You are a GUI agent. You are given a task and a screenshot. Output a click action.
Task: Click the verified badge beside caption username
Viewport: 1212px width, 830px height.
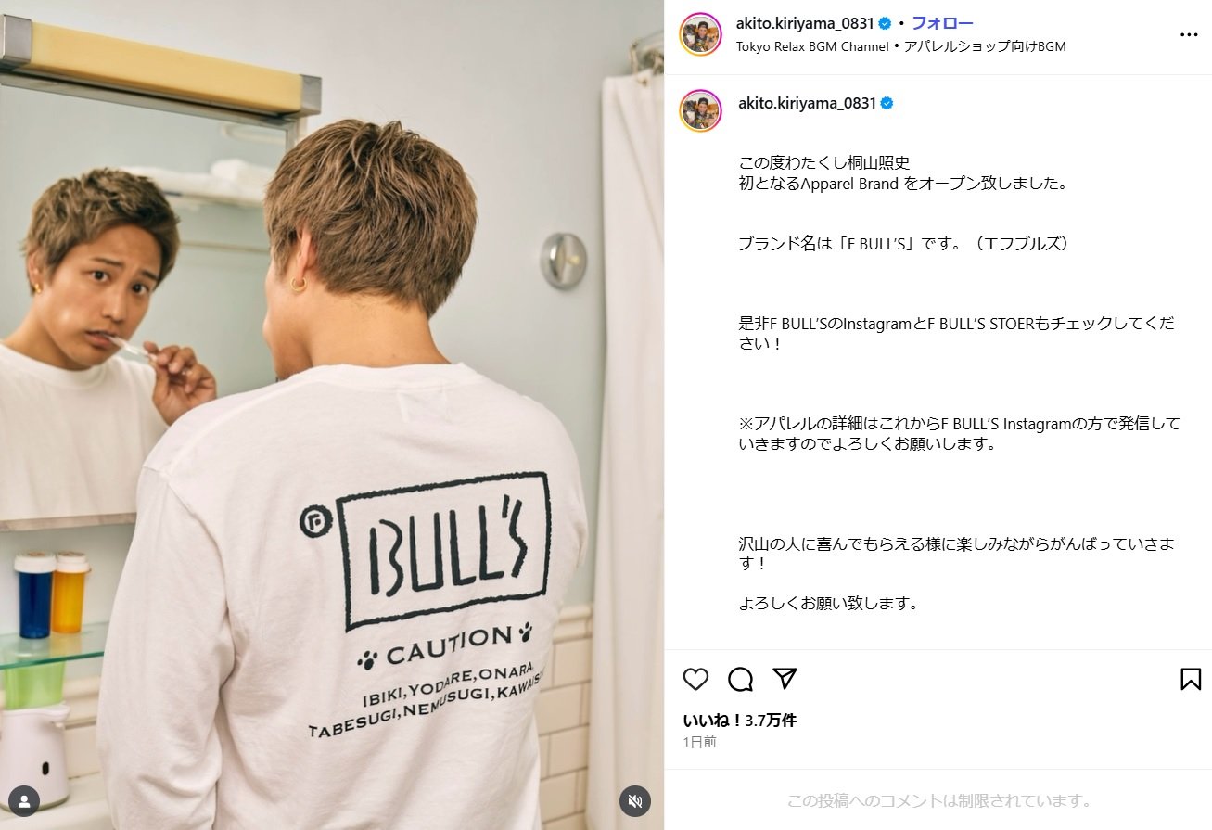(x=887, y=103)
